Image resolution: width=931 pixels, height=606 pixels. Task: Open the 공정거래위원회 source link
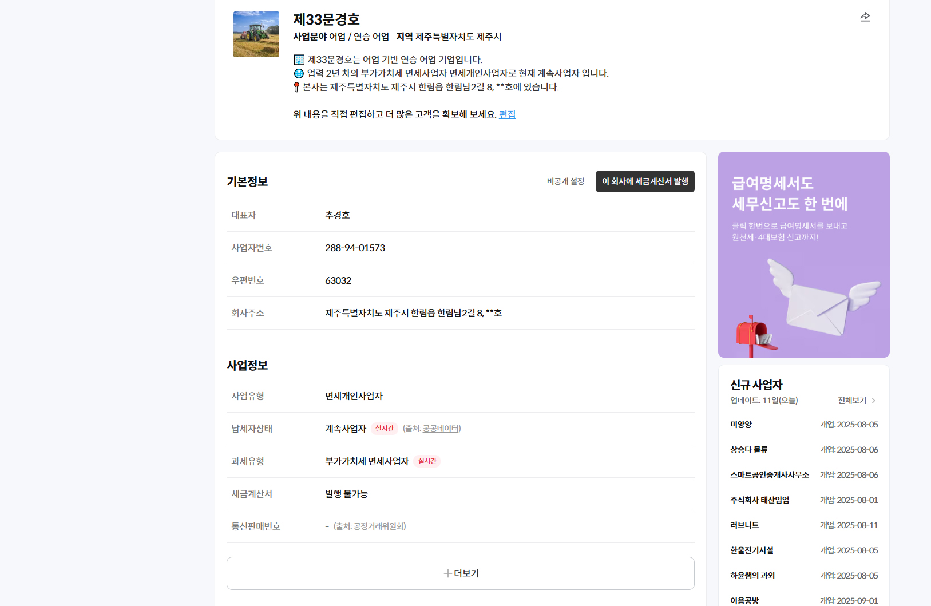click(378, 526)
